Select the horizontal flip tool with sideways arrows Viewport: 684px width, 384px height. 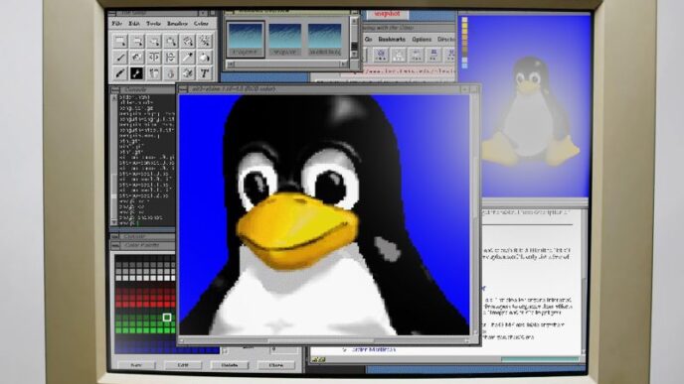pos(154,57)
